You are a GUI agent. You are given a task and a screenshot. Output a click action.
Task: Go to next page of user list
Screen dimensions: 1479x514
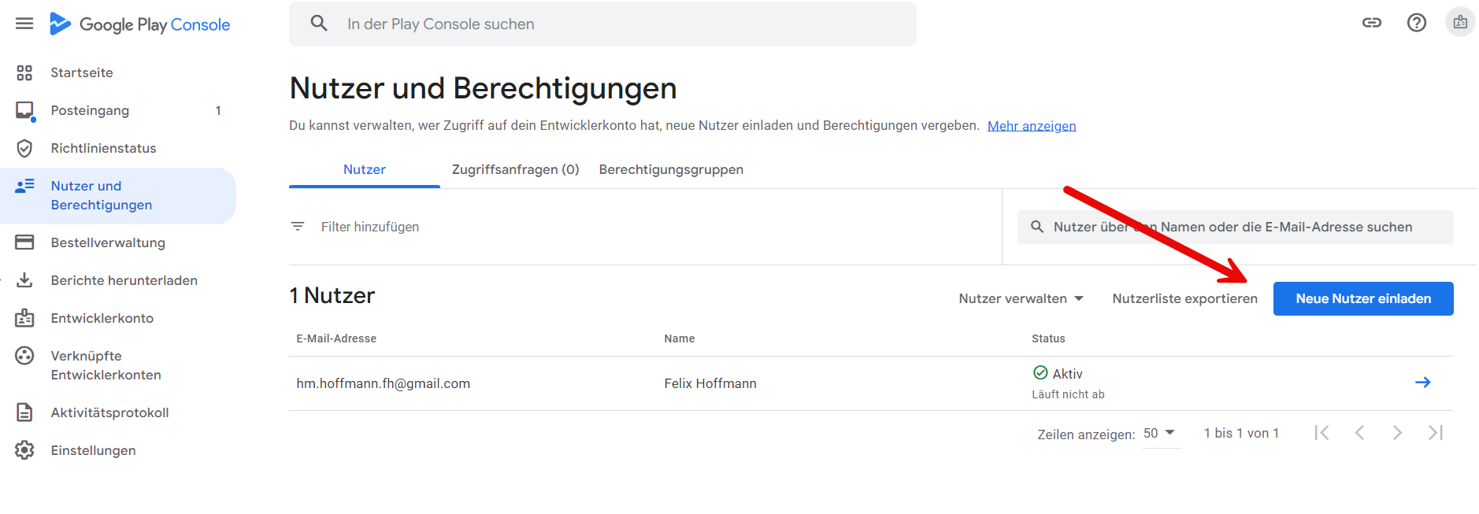point(1397,433)
